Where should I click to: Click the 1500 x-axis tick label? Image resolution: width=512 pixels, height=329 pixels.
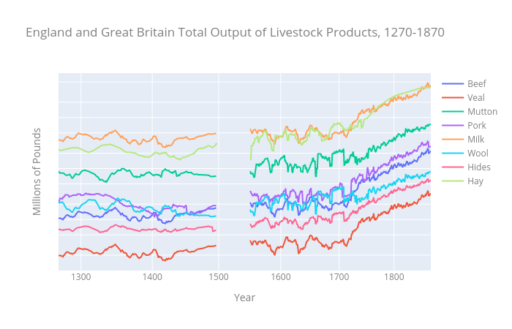click(219, 277)
